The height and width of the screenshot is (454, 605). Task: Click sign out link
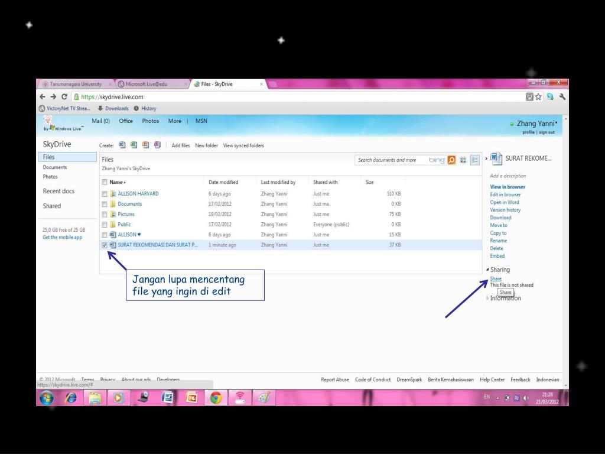pyautogui.click(x=547, y=132)
